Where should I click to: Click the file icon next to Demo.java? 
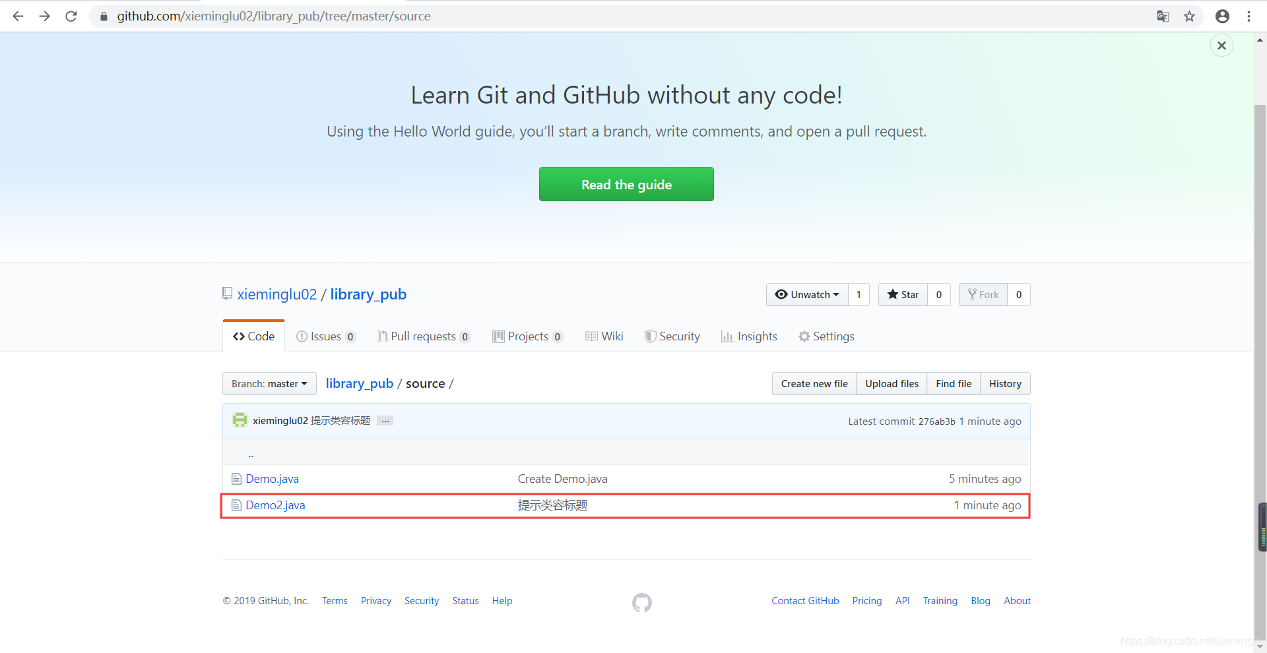[x=236, y=479]
